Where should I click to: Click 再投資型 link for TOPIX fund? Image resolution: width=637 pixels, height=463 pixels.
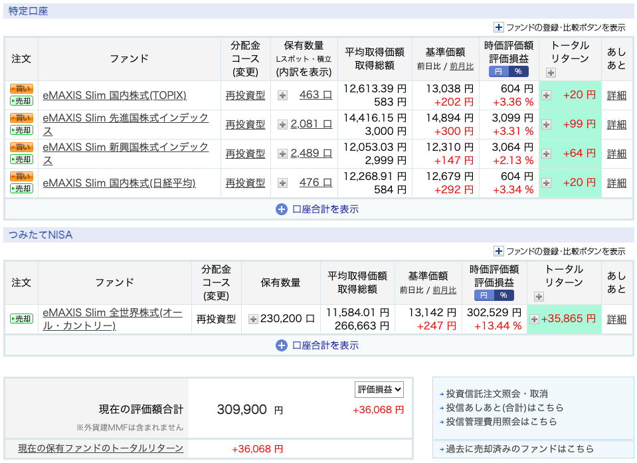click(x=245, y=96)
